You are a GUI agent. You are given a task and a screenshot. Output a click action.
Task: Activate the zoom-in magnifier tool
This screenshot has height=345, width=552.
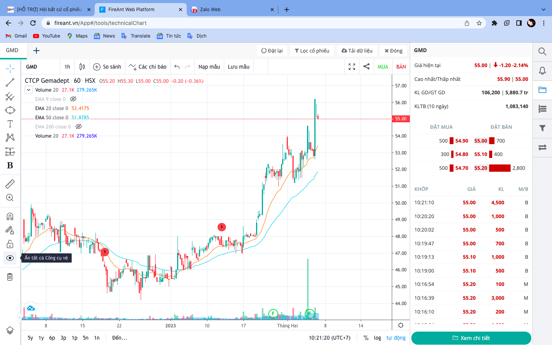coord(10,198)
